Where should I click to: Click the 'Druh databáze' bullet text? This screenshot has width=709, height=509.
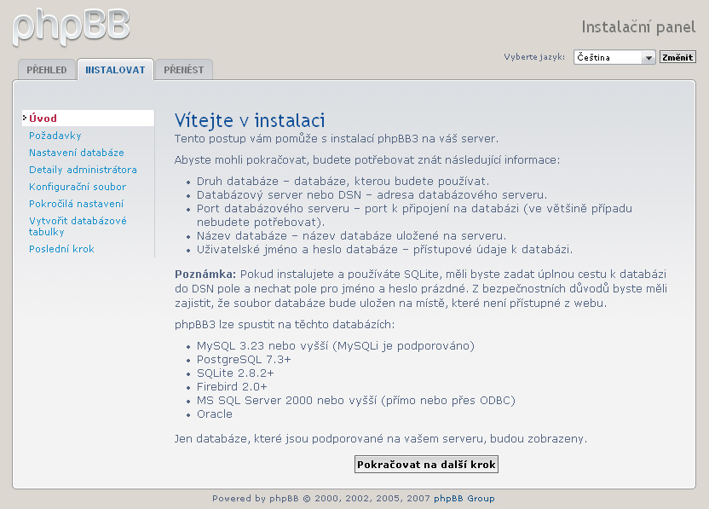click(343, 181)
